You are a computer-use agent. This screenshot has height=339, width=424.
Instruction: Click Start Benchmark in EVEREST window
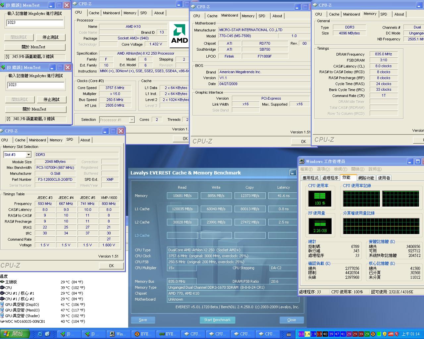click(x=217, y=320)
